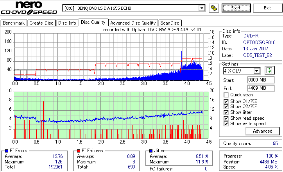Click the Jitter maximum 11.6 %

(202, 162)
